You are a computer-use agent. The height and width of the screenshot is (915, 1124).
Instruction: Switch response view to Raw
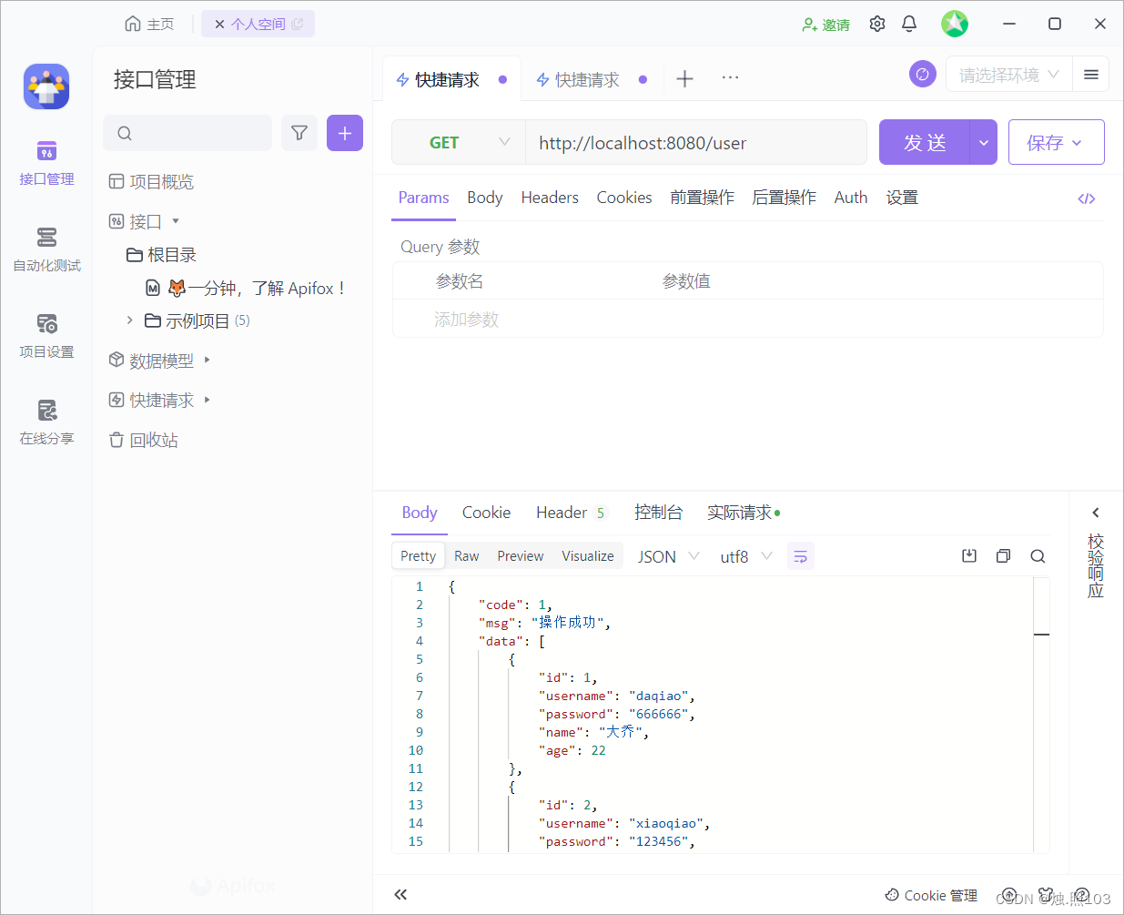(x=467, y=556)
